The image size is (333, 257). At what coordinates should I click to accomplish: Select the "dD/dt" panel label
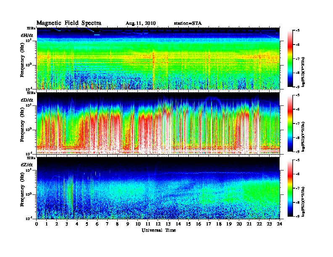(27, 100)
